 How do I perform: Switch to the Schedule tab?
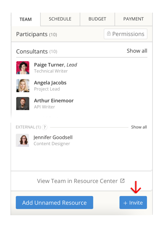tap(60, 19)
